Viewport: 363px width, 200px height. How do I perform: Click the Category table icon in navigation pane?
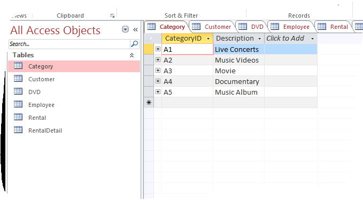tap(18, 66)
